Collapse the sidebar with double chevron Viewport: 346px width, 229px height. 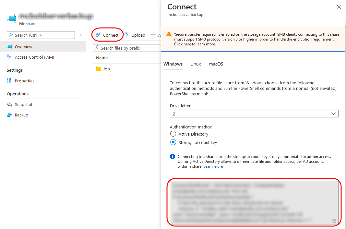click(81, 35)
